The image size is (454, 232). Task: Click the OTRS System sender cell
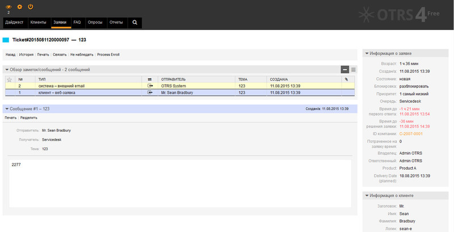174,86
